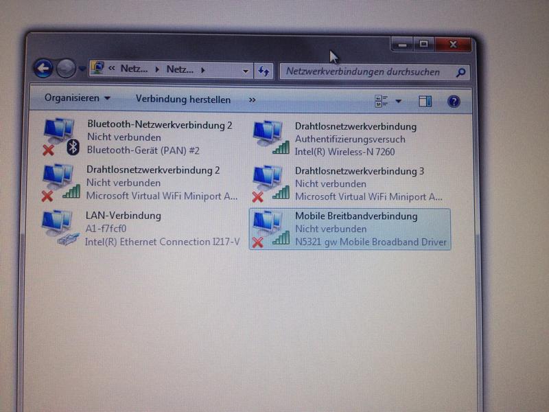The height and width of the screenshot is (412, 549).
Task: Expand the address bar history dropdown
Action: coord(246,70)
